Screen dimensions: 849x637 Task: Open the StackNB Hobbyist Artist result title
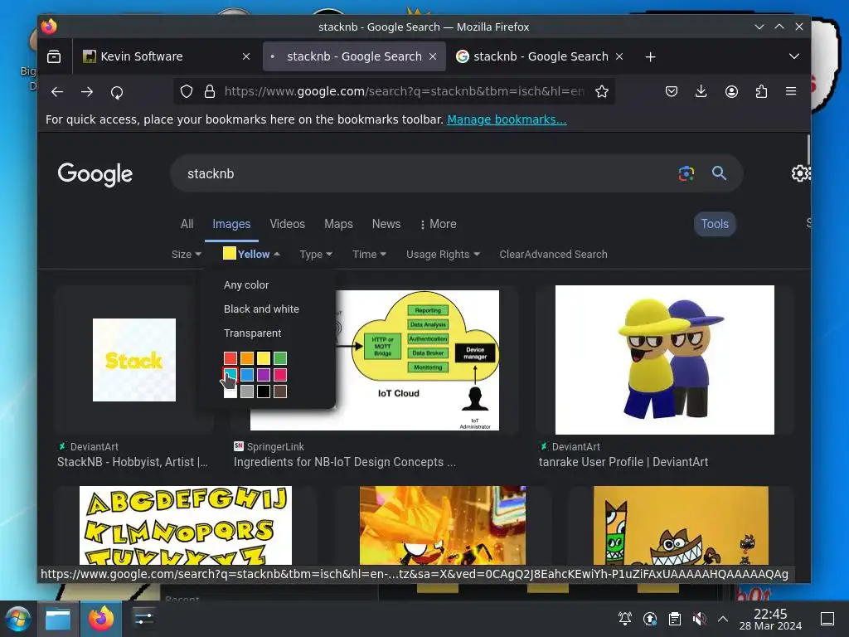133,462
